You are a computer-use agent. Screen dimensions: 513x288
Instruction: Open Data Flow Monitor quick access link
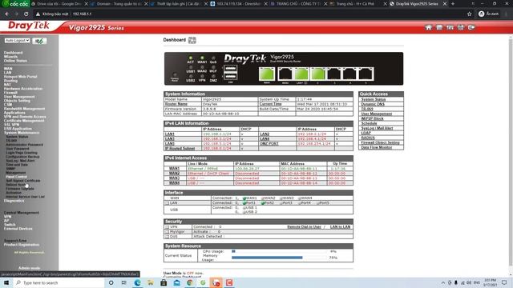(376, 147)
